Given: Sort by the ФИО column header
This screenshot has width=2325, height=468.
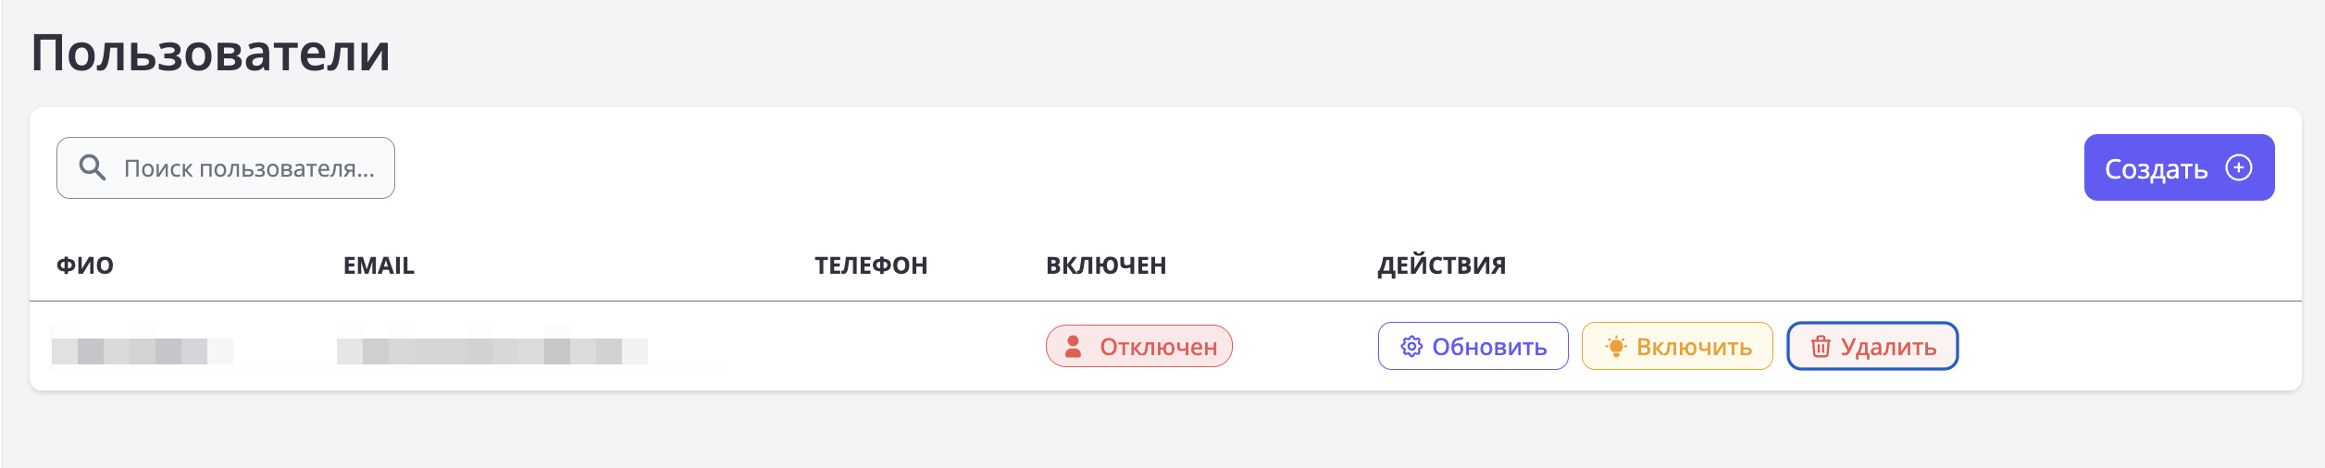Looking at the screenshot, I should [85, 265].
